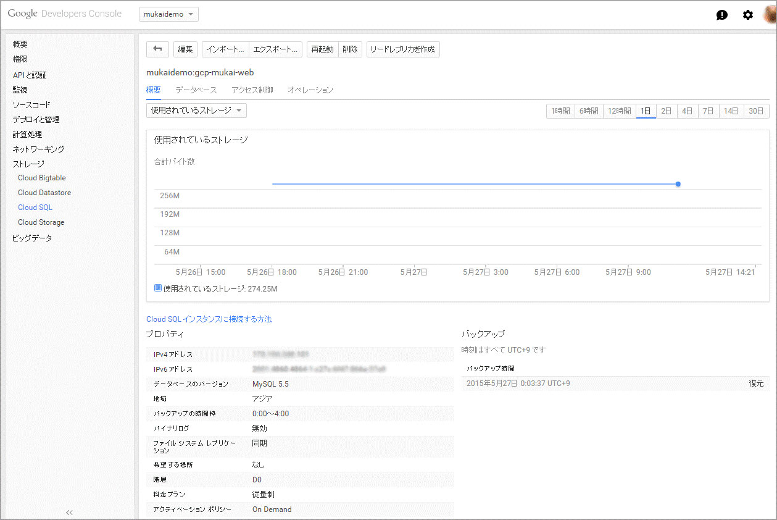777x520 pixels.
Task: Click the D0 tier value
Action: pyautogui.click(x=257, y=480)
